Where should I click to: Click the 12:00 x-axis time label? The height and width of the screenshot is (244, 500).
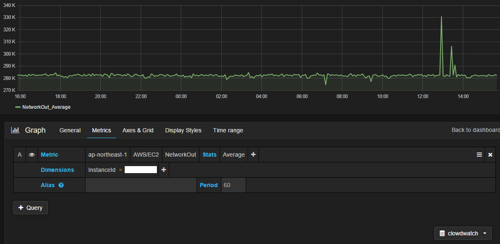pyautogui.click(x=423, y=96)
